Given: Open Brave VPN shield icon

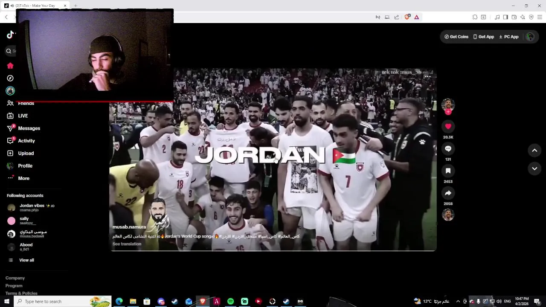Looking at the screenshot, I should pos(531,17).
